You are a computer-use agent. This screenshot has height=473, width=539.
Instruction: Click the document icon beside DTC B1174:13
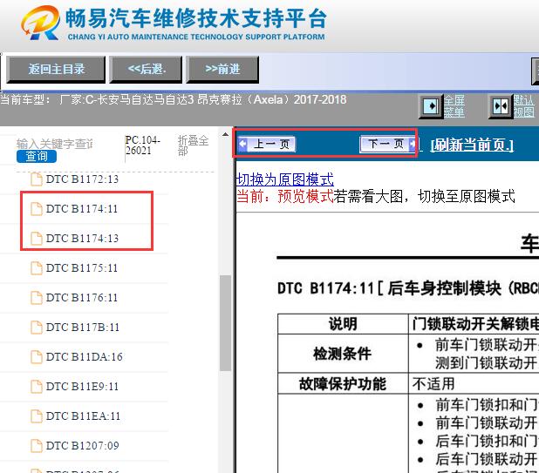37,238
